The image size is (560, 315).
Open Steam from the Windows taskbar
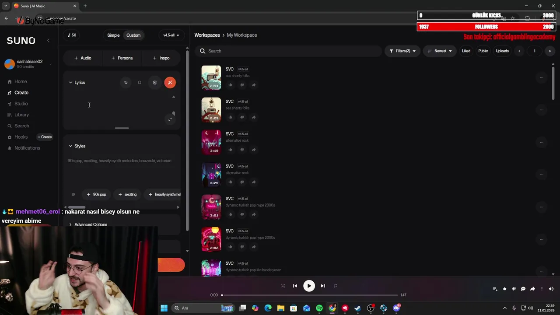click(357, 308)
